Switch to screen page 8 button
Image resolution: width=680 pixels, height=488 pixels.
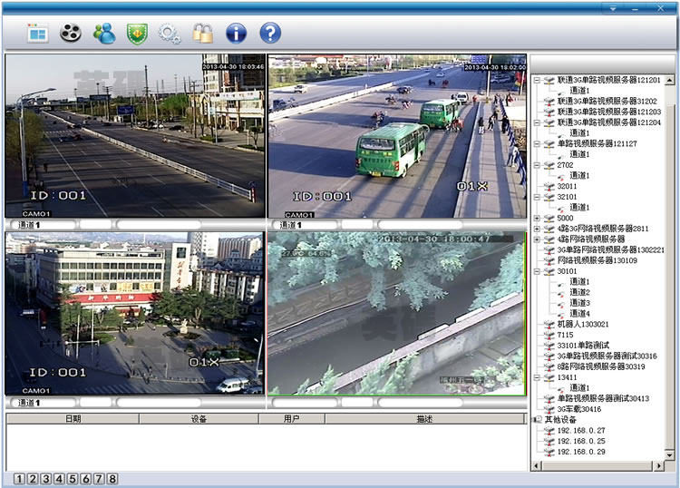(112, 479)
